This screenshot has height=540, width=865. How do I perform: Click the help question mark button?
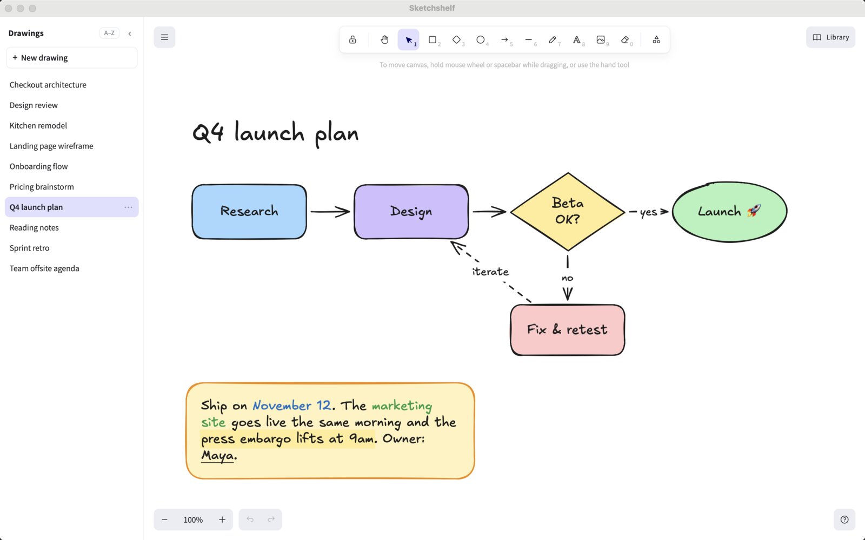(844, 519)
